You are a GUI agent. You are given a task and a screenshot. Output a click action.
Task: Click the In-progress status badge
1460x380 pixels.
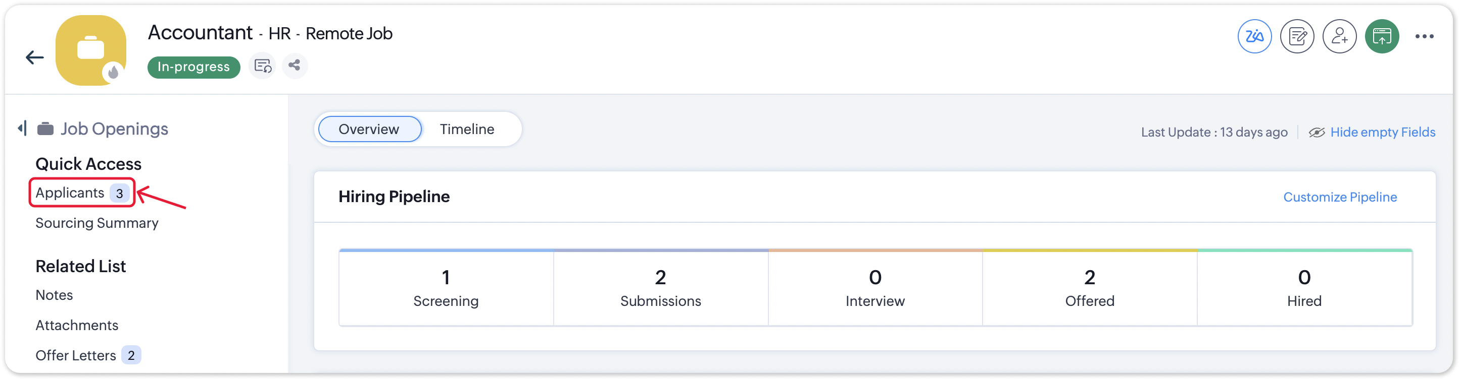click(194, 67)
